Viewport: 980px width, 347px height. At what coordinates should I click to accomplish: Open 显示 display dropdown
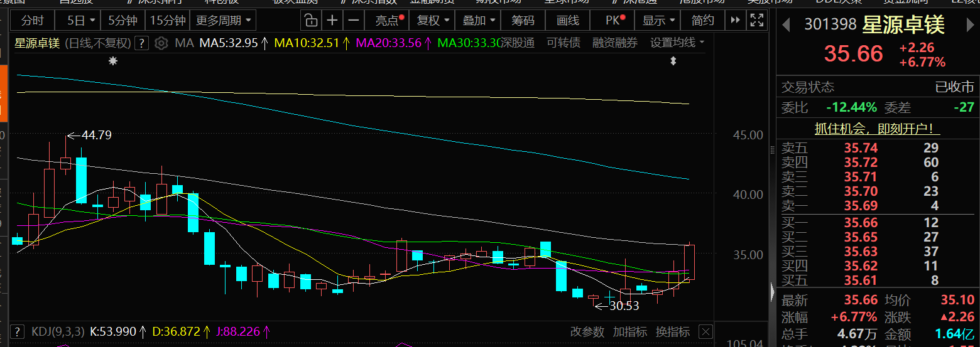[658, 21]
